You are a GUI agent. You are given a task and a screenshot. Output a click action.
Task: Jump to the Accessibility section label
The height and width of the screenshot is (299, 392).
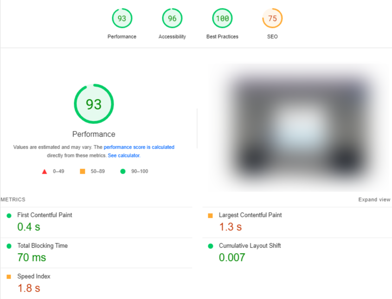pos(172,37)
